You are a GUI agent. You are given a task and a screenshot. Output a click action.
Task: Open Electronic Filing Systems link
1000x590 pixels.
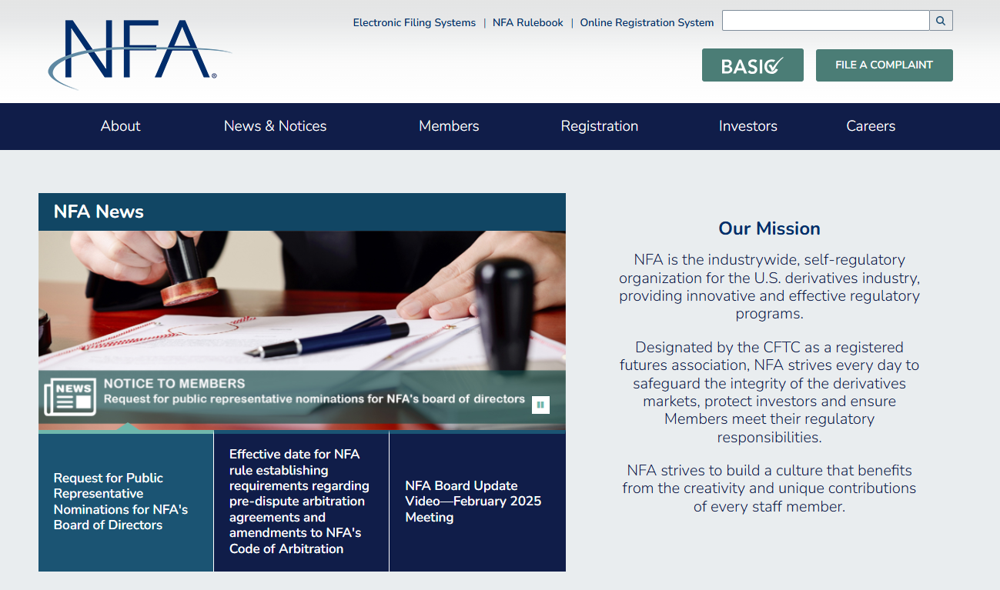coord(414,22)
